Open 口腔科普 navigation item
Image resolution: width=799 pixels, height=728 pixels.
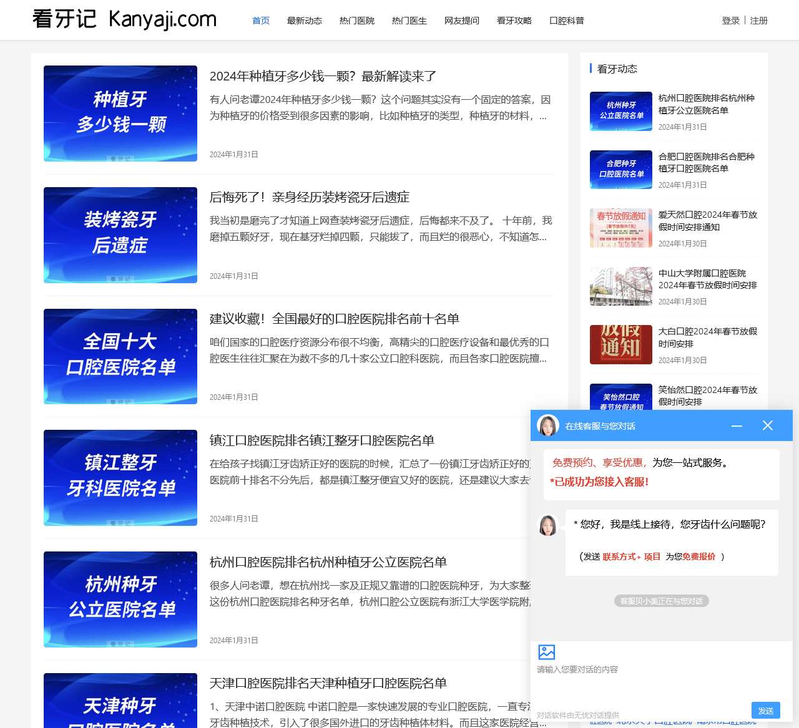[567, 21]
